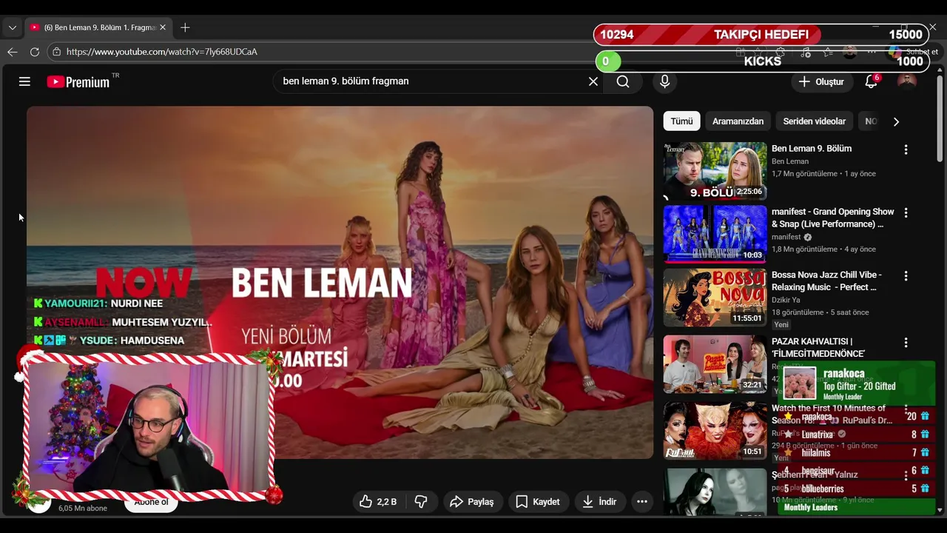Select the Ben Leman 9. Bölüm browser tab
The width and height of the screenshot is (947, 533).
pos(98,27)
